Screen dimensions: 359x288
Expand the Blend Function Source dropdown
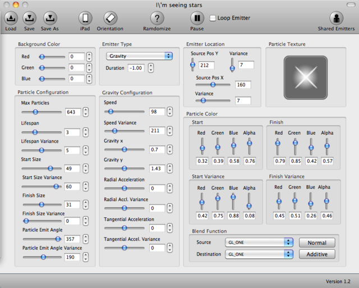click(259, 242)
